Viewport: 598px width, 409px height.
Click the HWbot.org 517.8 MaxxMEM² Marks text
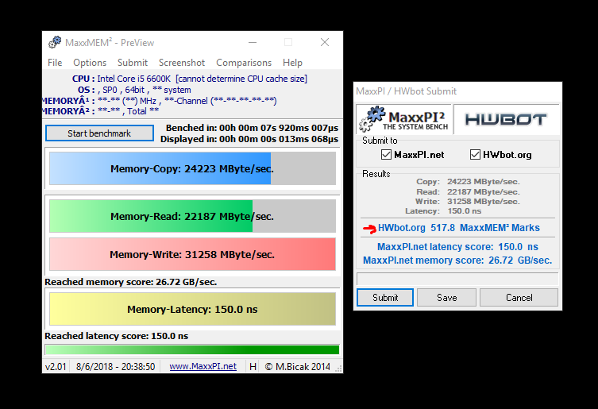459,228
